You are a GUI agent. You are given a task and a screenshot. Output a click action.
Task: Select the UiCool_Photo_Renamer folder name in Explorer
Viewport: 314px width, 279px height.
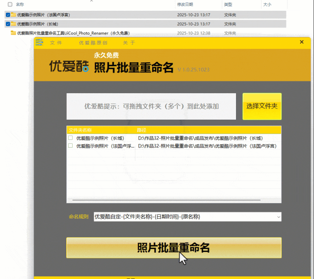(74, 33)
